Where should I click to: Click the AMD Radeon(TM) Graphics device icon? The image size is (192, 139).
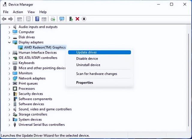tap(20, 47)
